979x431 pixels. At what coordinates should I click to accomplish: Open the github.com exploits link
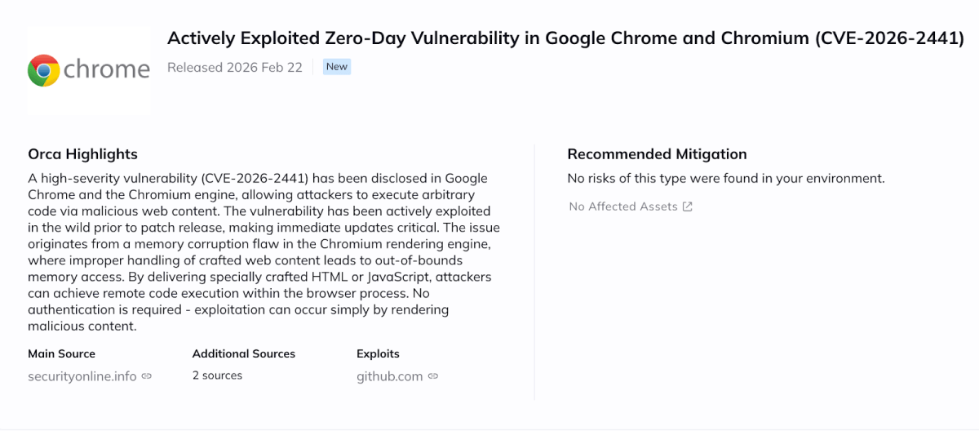tap(389, 376)
